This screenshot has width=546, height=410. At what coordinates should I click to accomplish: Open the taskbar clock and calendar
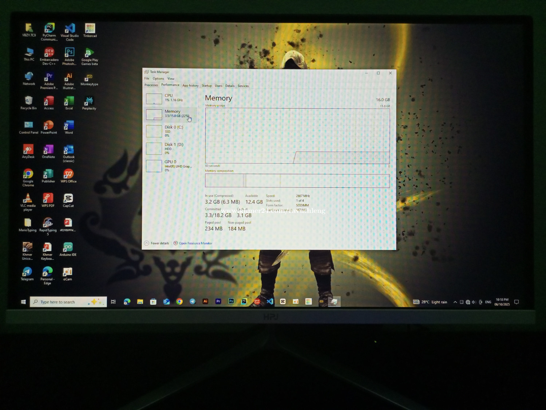point(502,302)
